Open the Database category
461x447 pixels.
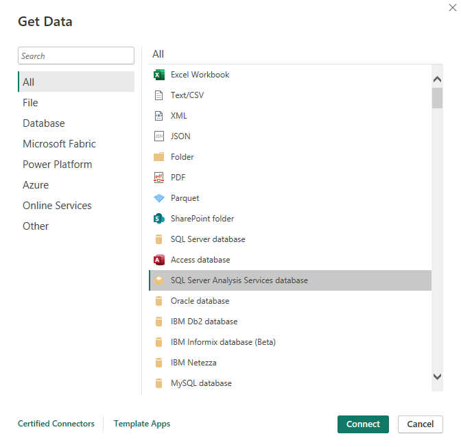[44, 123]
